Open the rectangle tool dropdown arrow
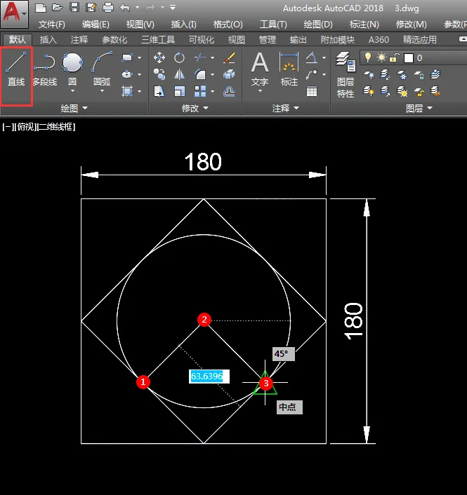Image resolution: width=467 pixels, height=495 pixels. pos(140,57)
